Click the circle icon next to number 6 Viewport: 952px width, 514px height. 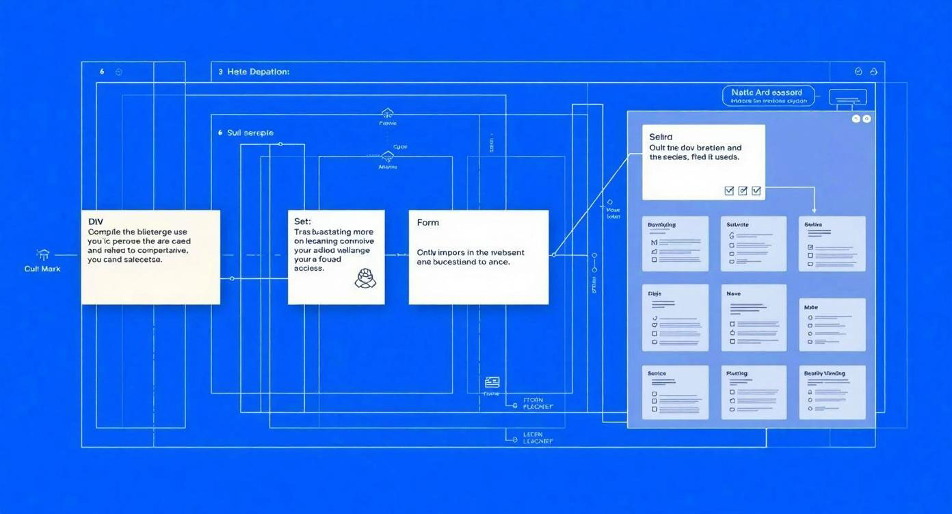pyautogui.click(x=119, y=72)
